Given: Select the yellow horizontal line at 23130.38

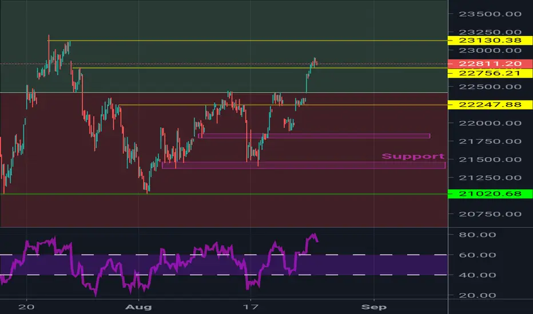Looking at the screenshot, I should pos(248,41).
